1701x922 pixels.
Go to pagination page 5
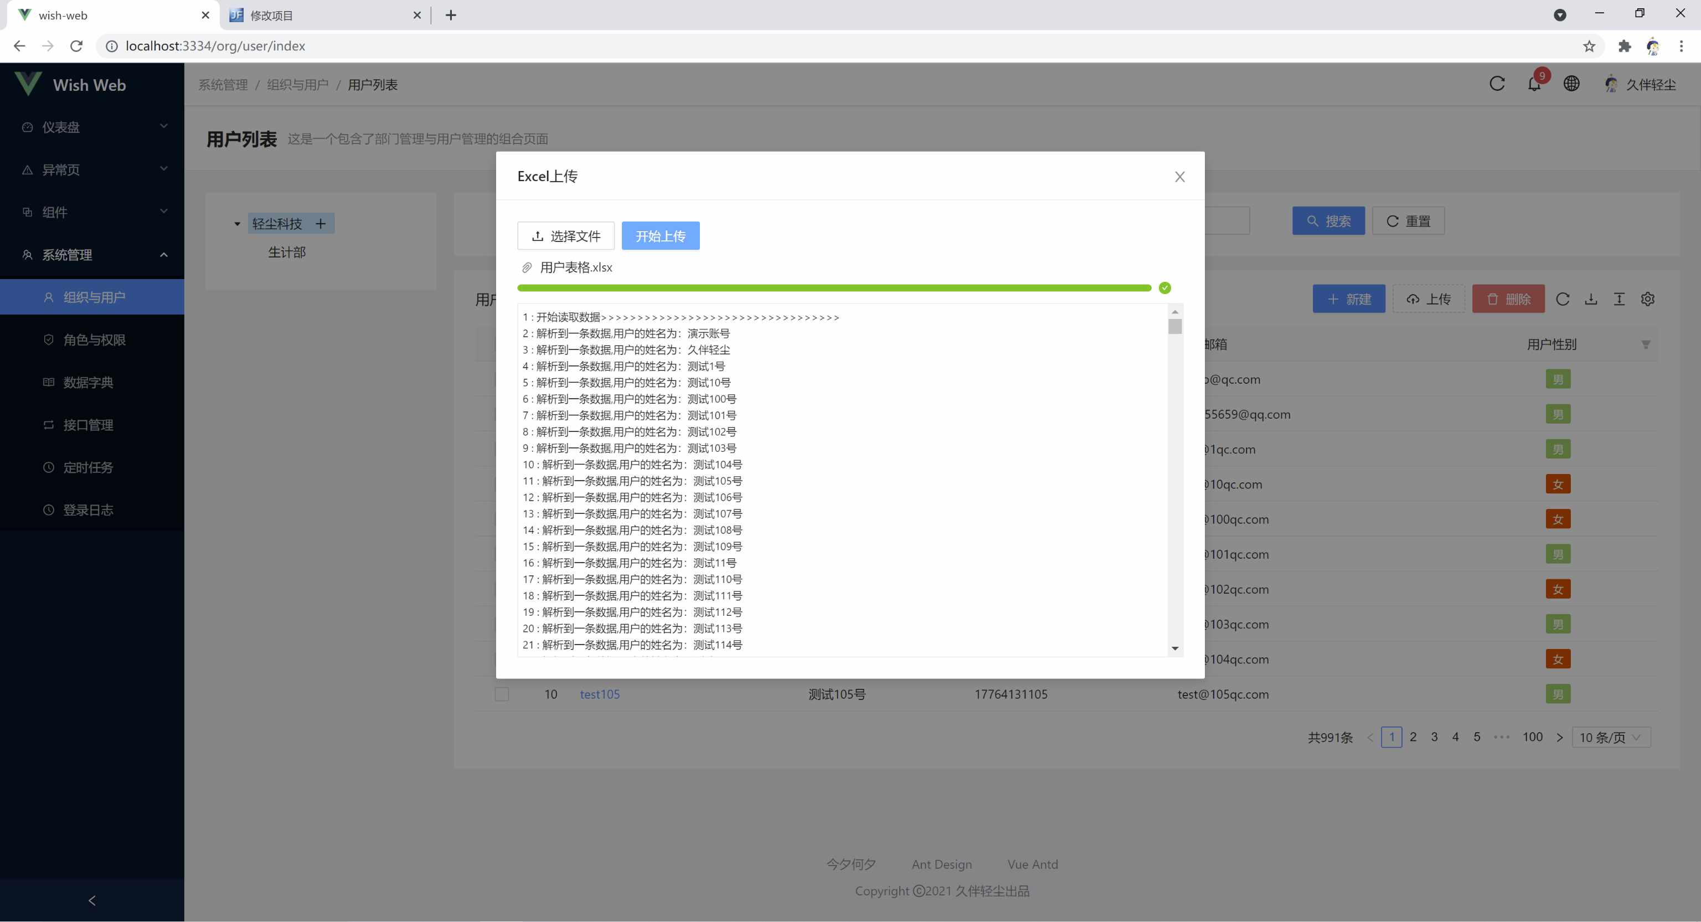coord(1477,736)
